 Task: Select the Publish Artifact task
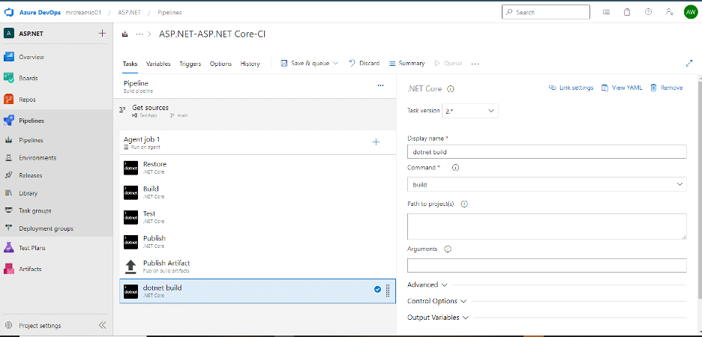258,267
